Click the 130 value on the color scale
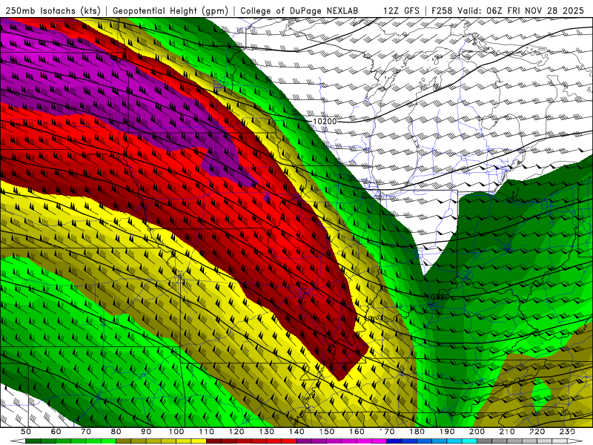 click(x=267, y=432)
